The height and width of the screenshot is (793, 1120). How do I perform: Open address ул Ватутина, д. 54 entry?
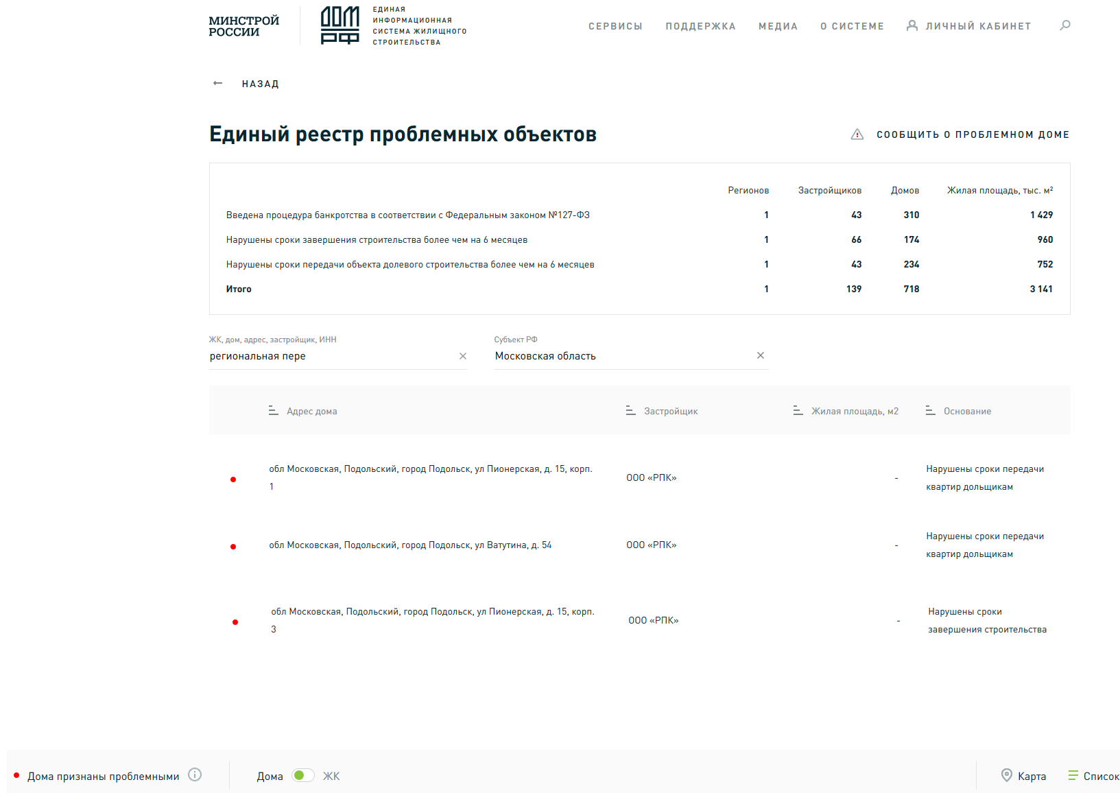(x=410, y=545)
